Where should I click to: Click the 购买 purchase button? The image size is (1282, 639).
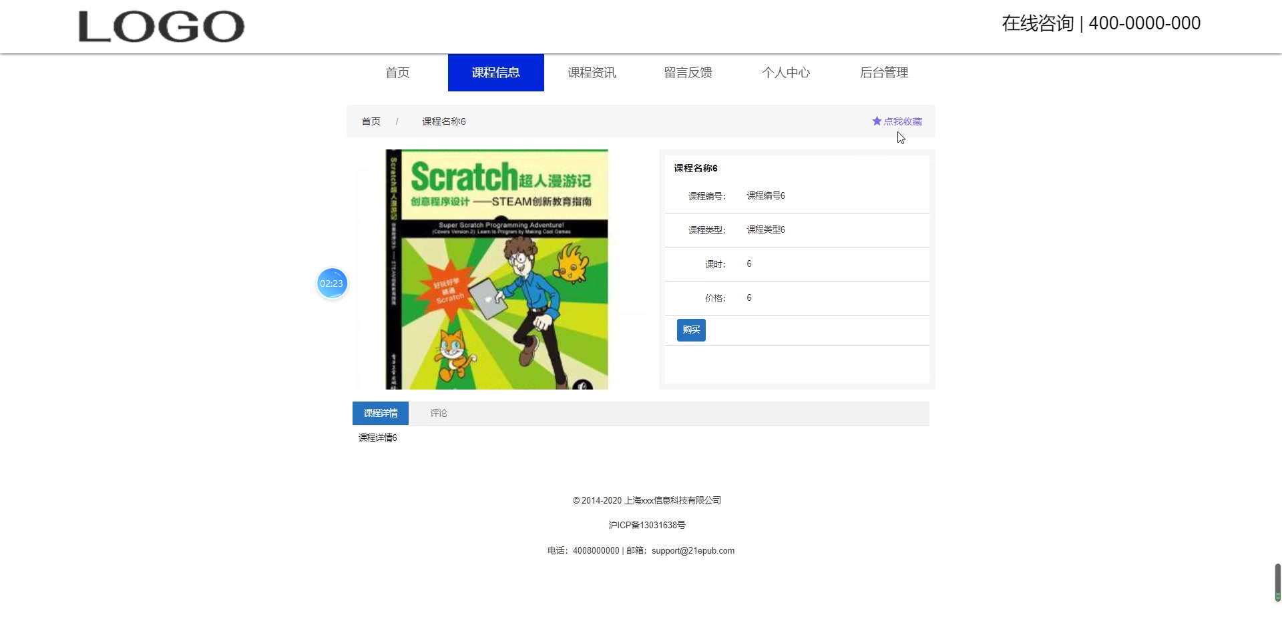[691, 330]
